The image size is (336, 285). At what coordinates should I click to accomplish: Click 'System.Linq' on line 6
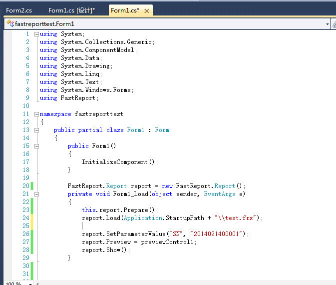(80, 74)
